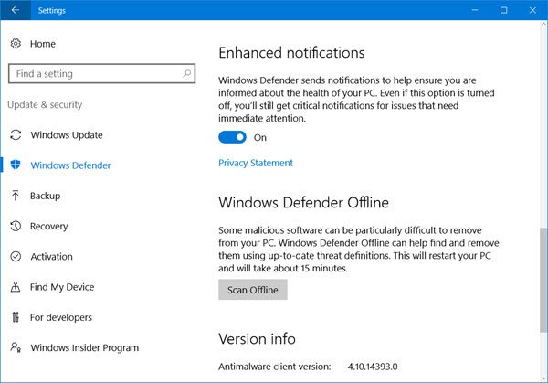Viewport: 548px width, 383px height.
Task: Click the back arrow in title bar
Action: pos(15,10)
